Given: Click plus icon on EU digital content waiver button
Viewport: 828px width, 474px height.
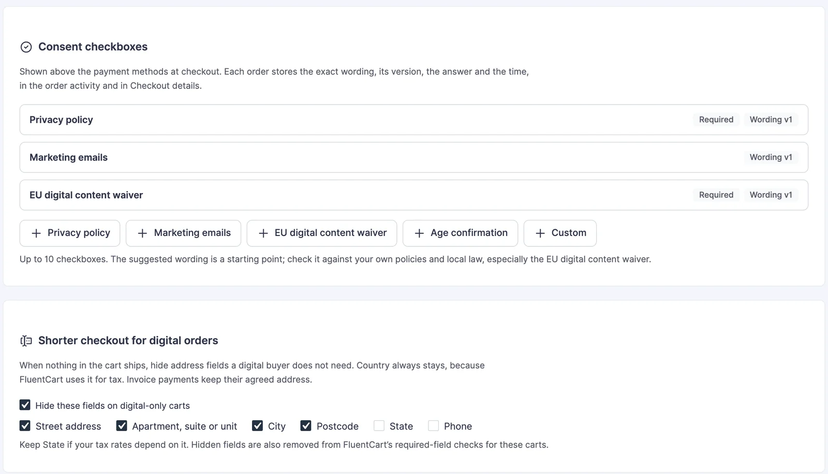Looking at the screenshot, I should 263,233.
